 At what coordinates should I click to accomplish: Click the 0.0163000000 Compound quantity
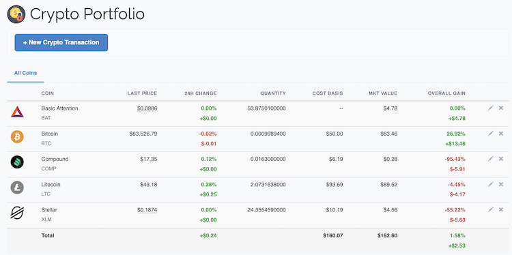pos(268,159)
